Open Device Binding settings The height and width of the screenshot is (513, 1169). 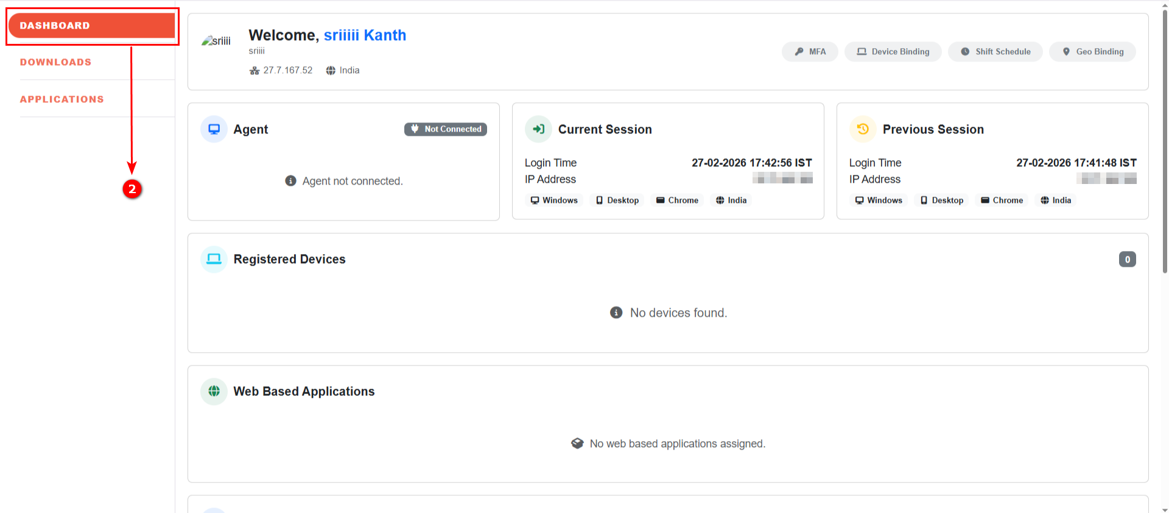(x=893, y=52)
